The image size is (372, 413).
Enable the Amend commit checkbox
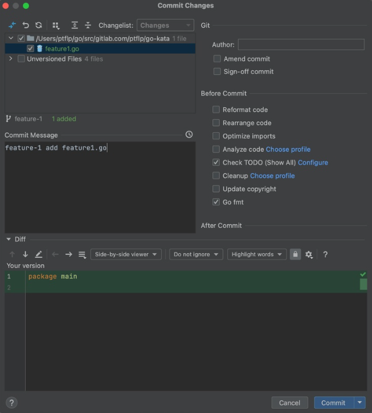(x=217, y=59)
